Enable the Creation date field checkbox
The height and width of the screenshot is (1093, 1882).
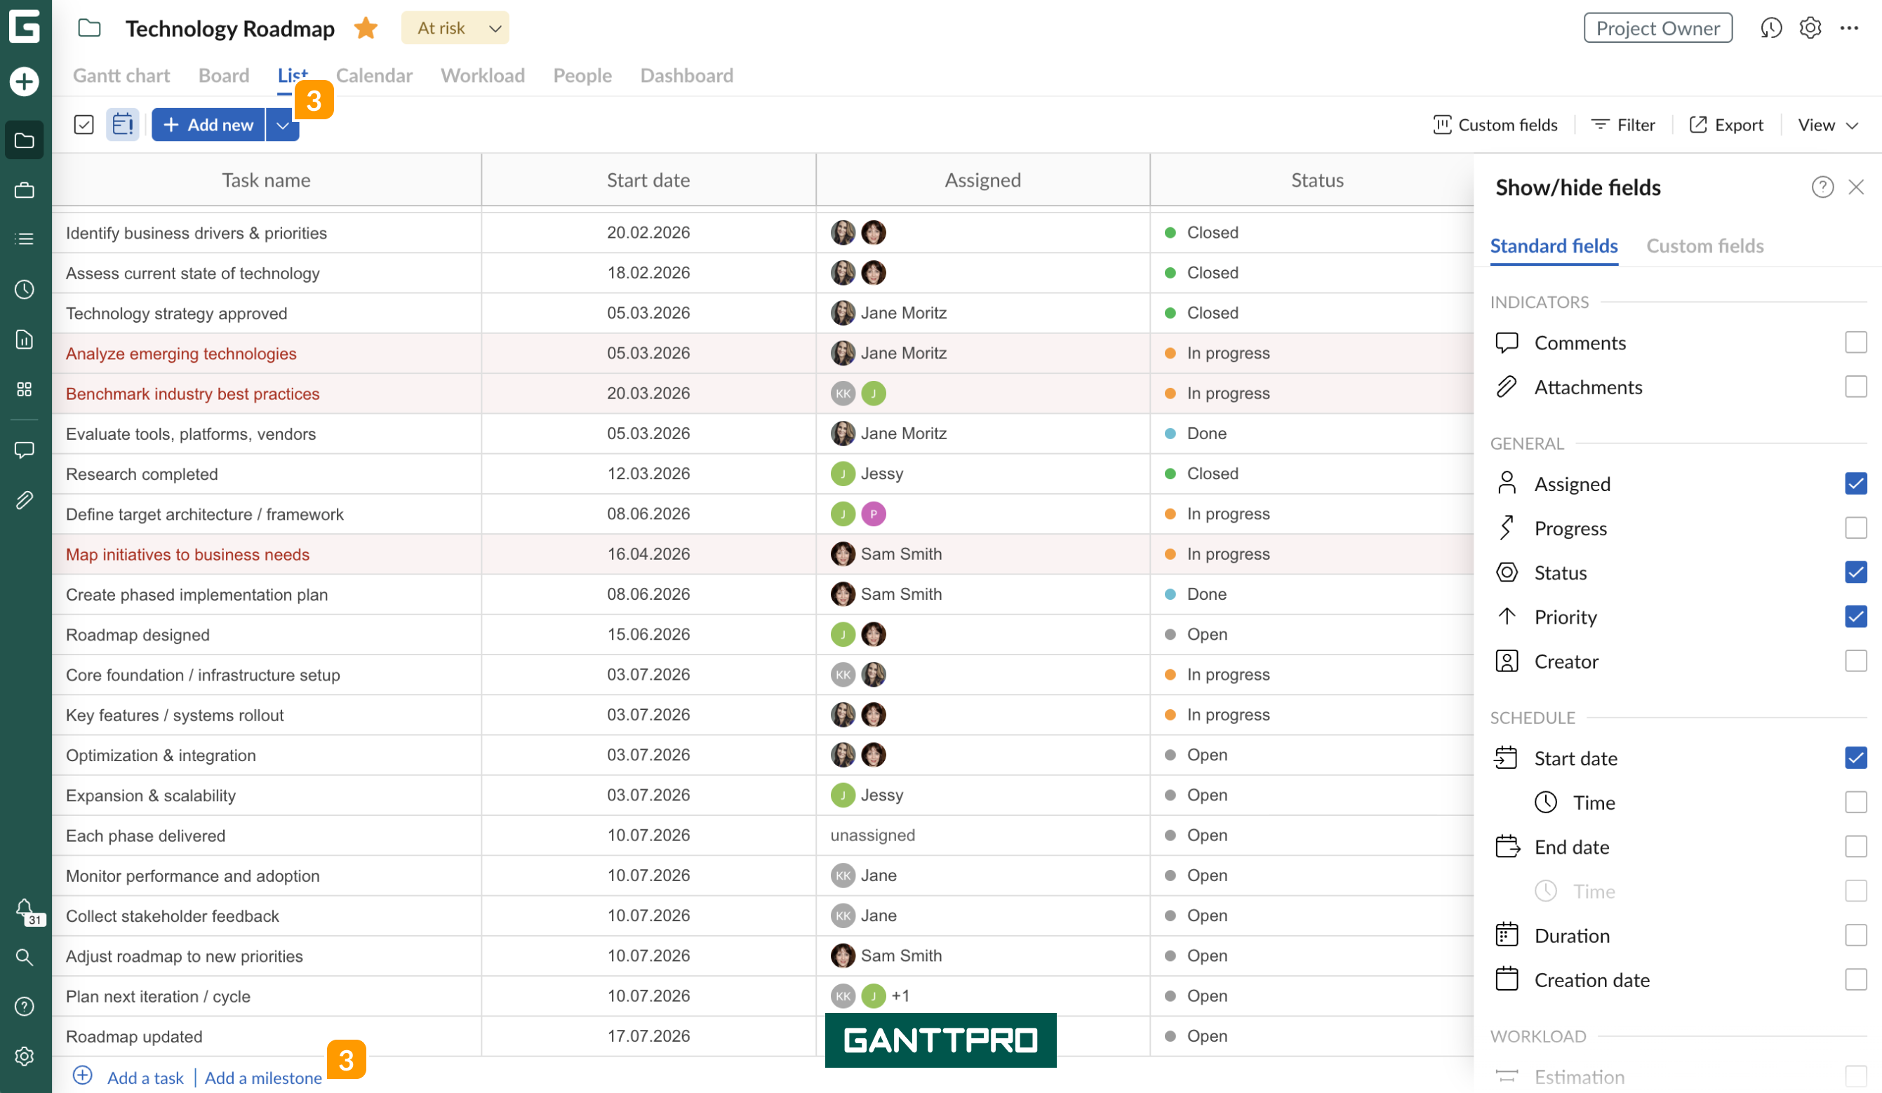[1856, 979]
